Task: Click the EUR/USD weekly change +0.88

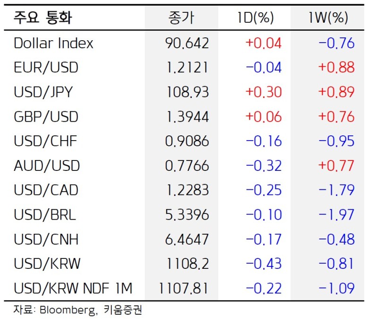Action: 336,68
